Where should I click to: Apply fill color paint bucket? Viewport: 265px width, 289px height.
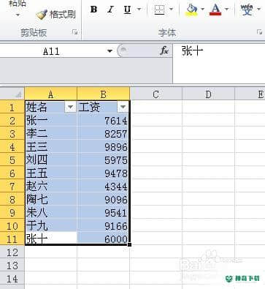(x=192, y=10)
